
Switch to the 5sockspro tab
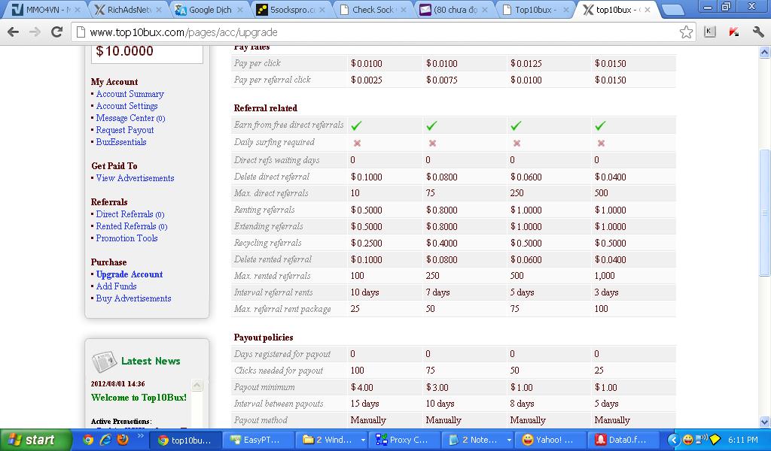pyautogui.click(x=290, y=10)
